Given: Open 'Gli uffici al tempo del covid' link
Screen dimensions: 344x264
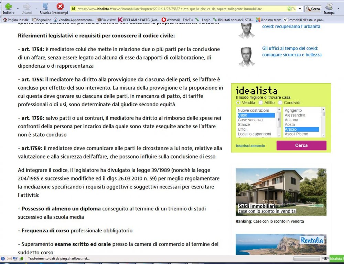Looking at the screenshot, I should pos(292,52).
